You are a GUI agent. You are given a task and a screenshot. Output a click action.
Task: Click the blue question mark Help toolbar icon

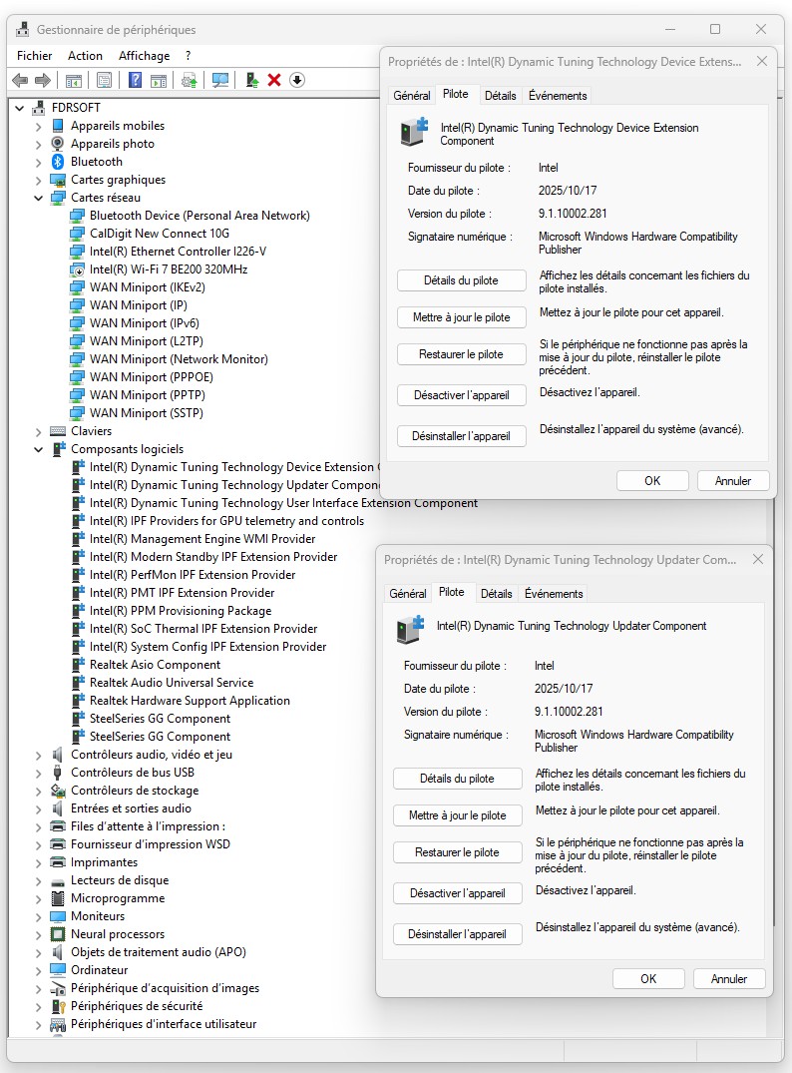(x=135, y=80)
